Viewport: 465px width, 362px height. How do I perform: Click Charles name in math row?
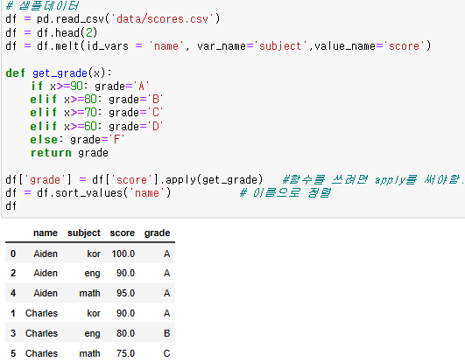(41, 353)
